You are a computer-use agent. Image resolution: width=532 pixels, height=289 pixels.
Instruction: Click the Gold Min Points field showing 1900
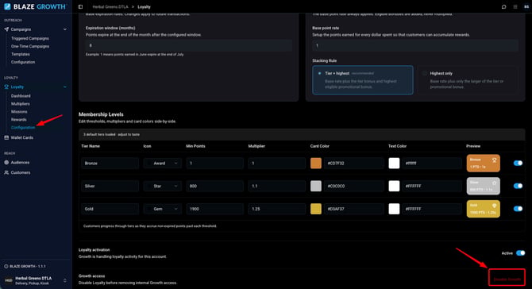(214, 209)
